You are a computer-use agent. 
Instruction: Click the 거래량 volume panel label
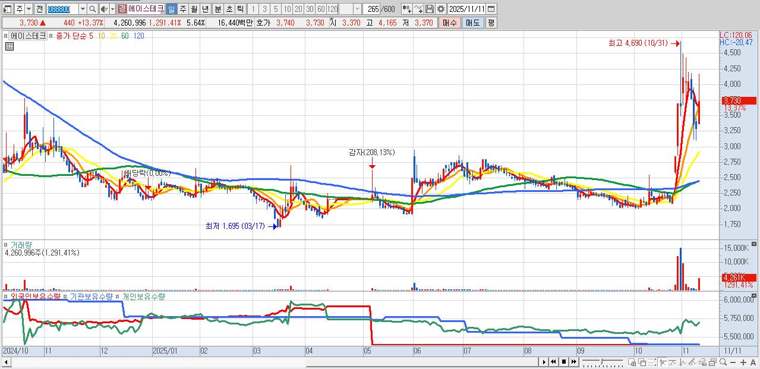[x=21, y=245]
